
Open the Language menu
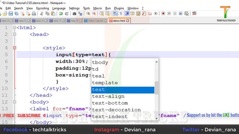(59, 8)
